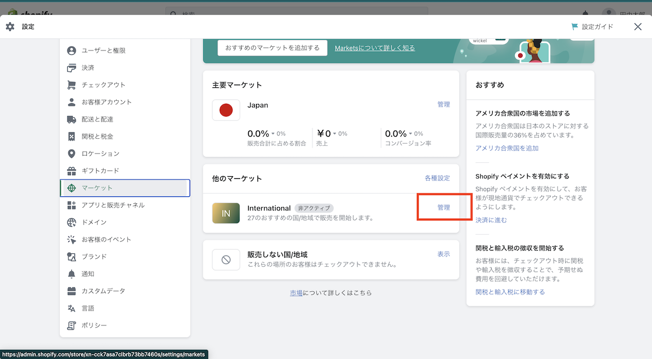Open 通知 settings page
Screen dimensions: 652x359
(125, 274)
